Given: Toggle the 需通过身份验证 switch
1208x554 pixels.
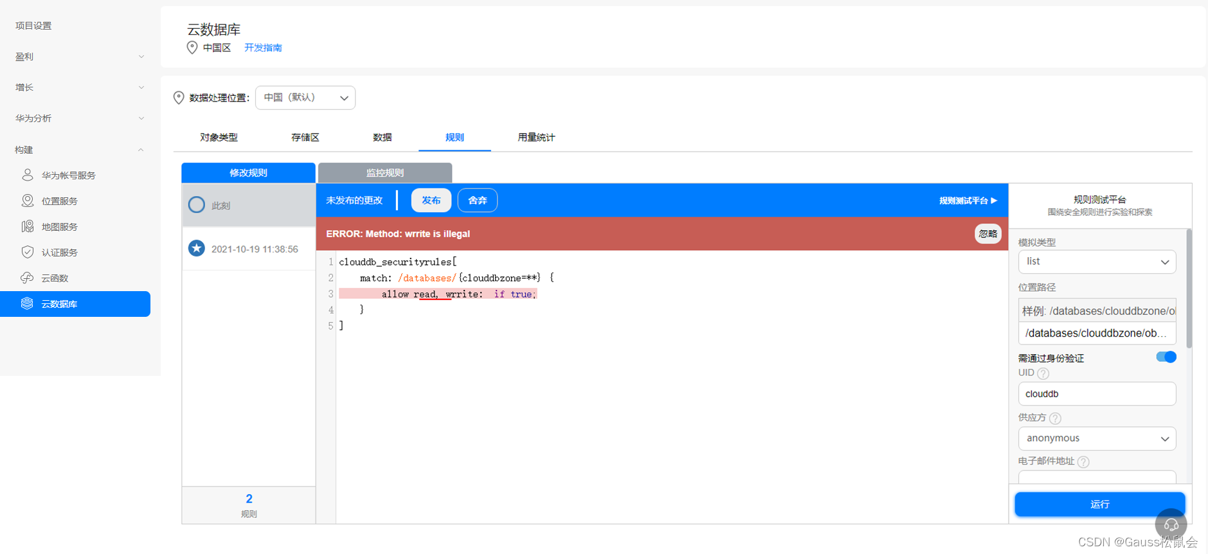Looking at the screenshot, I should (x=1166, y=357).
